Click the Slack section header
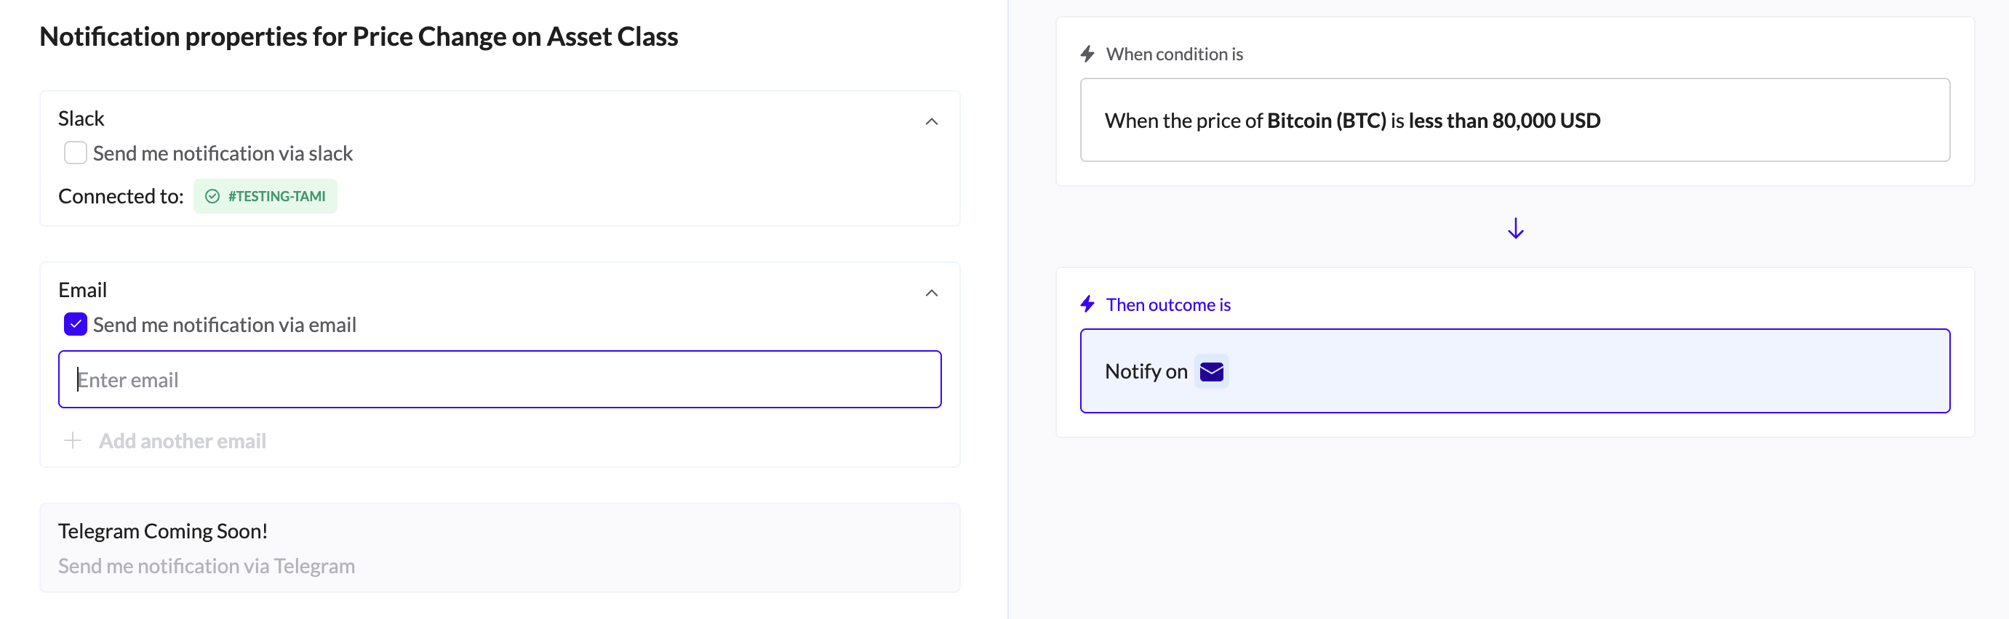The height and width of the screenshot is (619, 2009). coord(81,118)
